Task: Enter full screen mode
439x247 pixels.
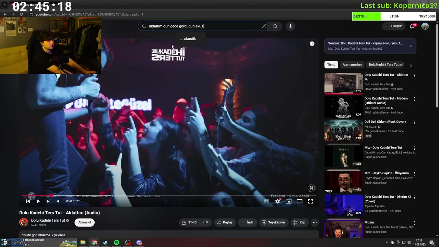Action: tap(310, 201)
